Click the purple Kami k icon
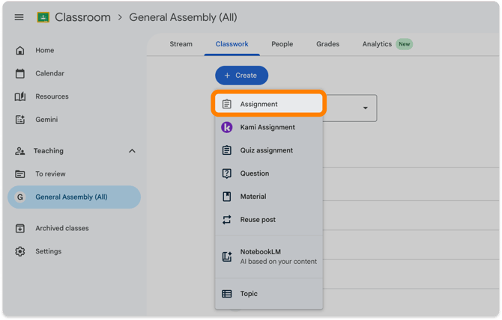 tap(227, 127)
